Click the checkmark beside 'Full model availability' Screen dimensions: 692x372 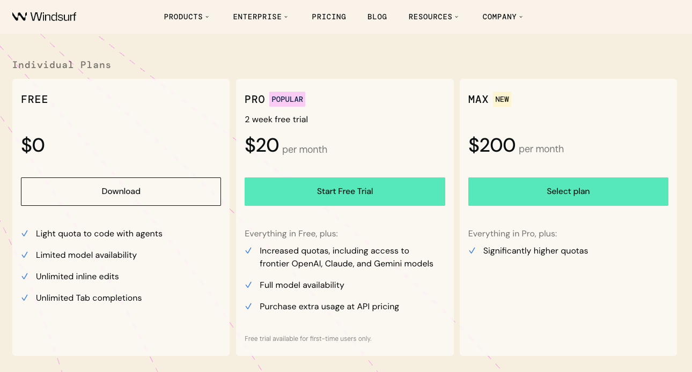pos(248,285)
